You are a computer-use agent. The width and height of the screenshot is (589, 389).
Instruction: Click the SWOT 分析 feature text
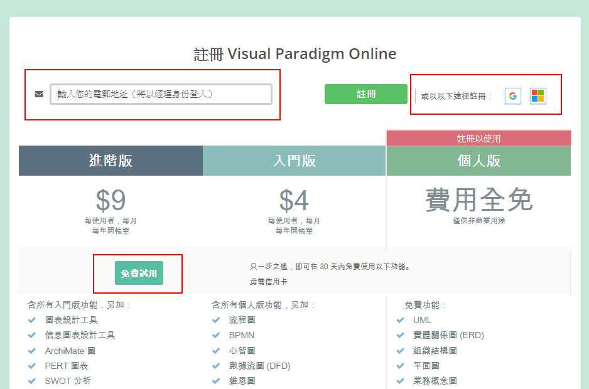tap(68, 381)
